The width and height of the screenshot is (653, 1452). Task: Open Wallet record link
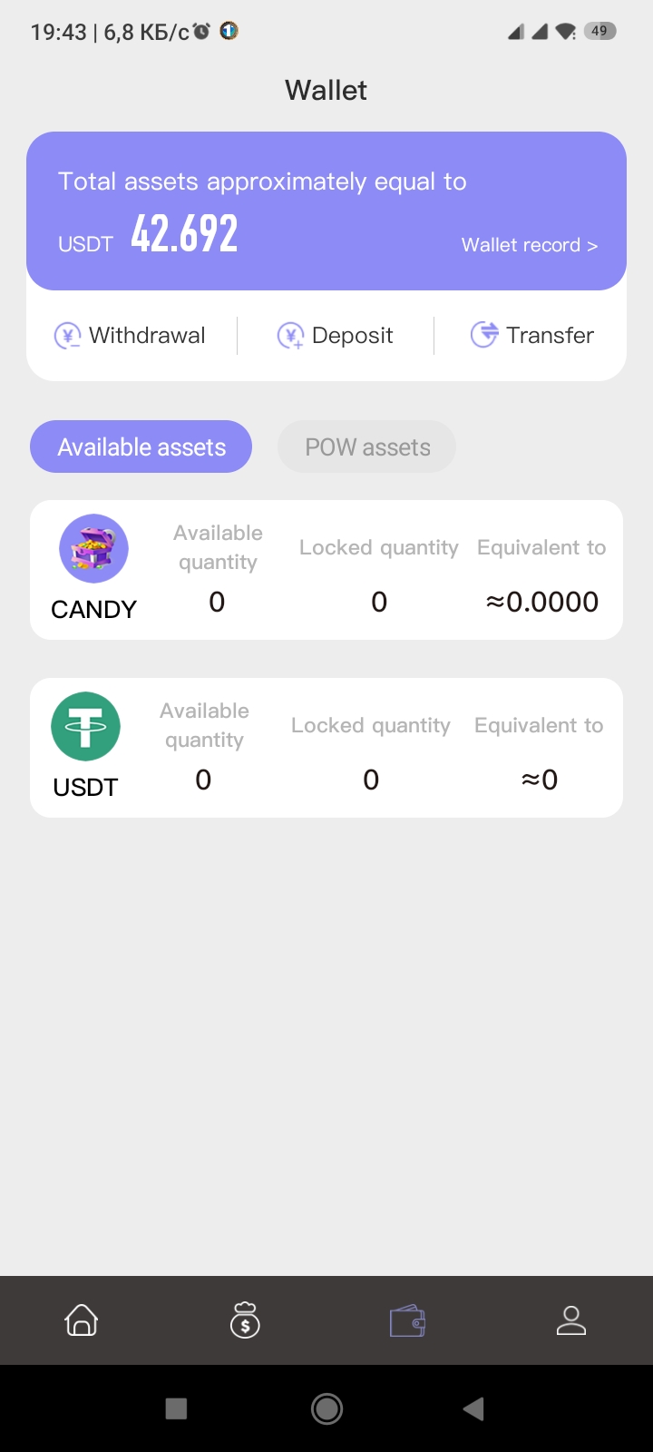(530, 245)
